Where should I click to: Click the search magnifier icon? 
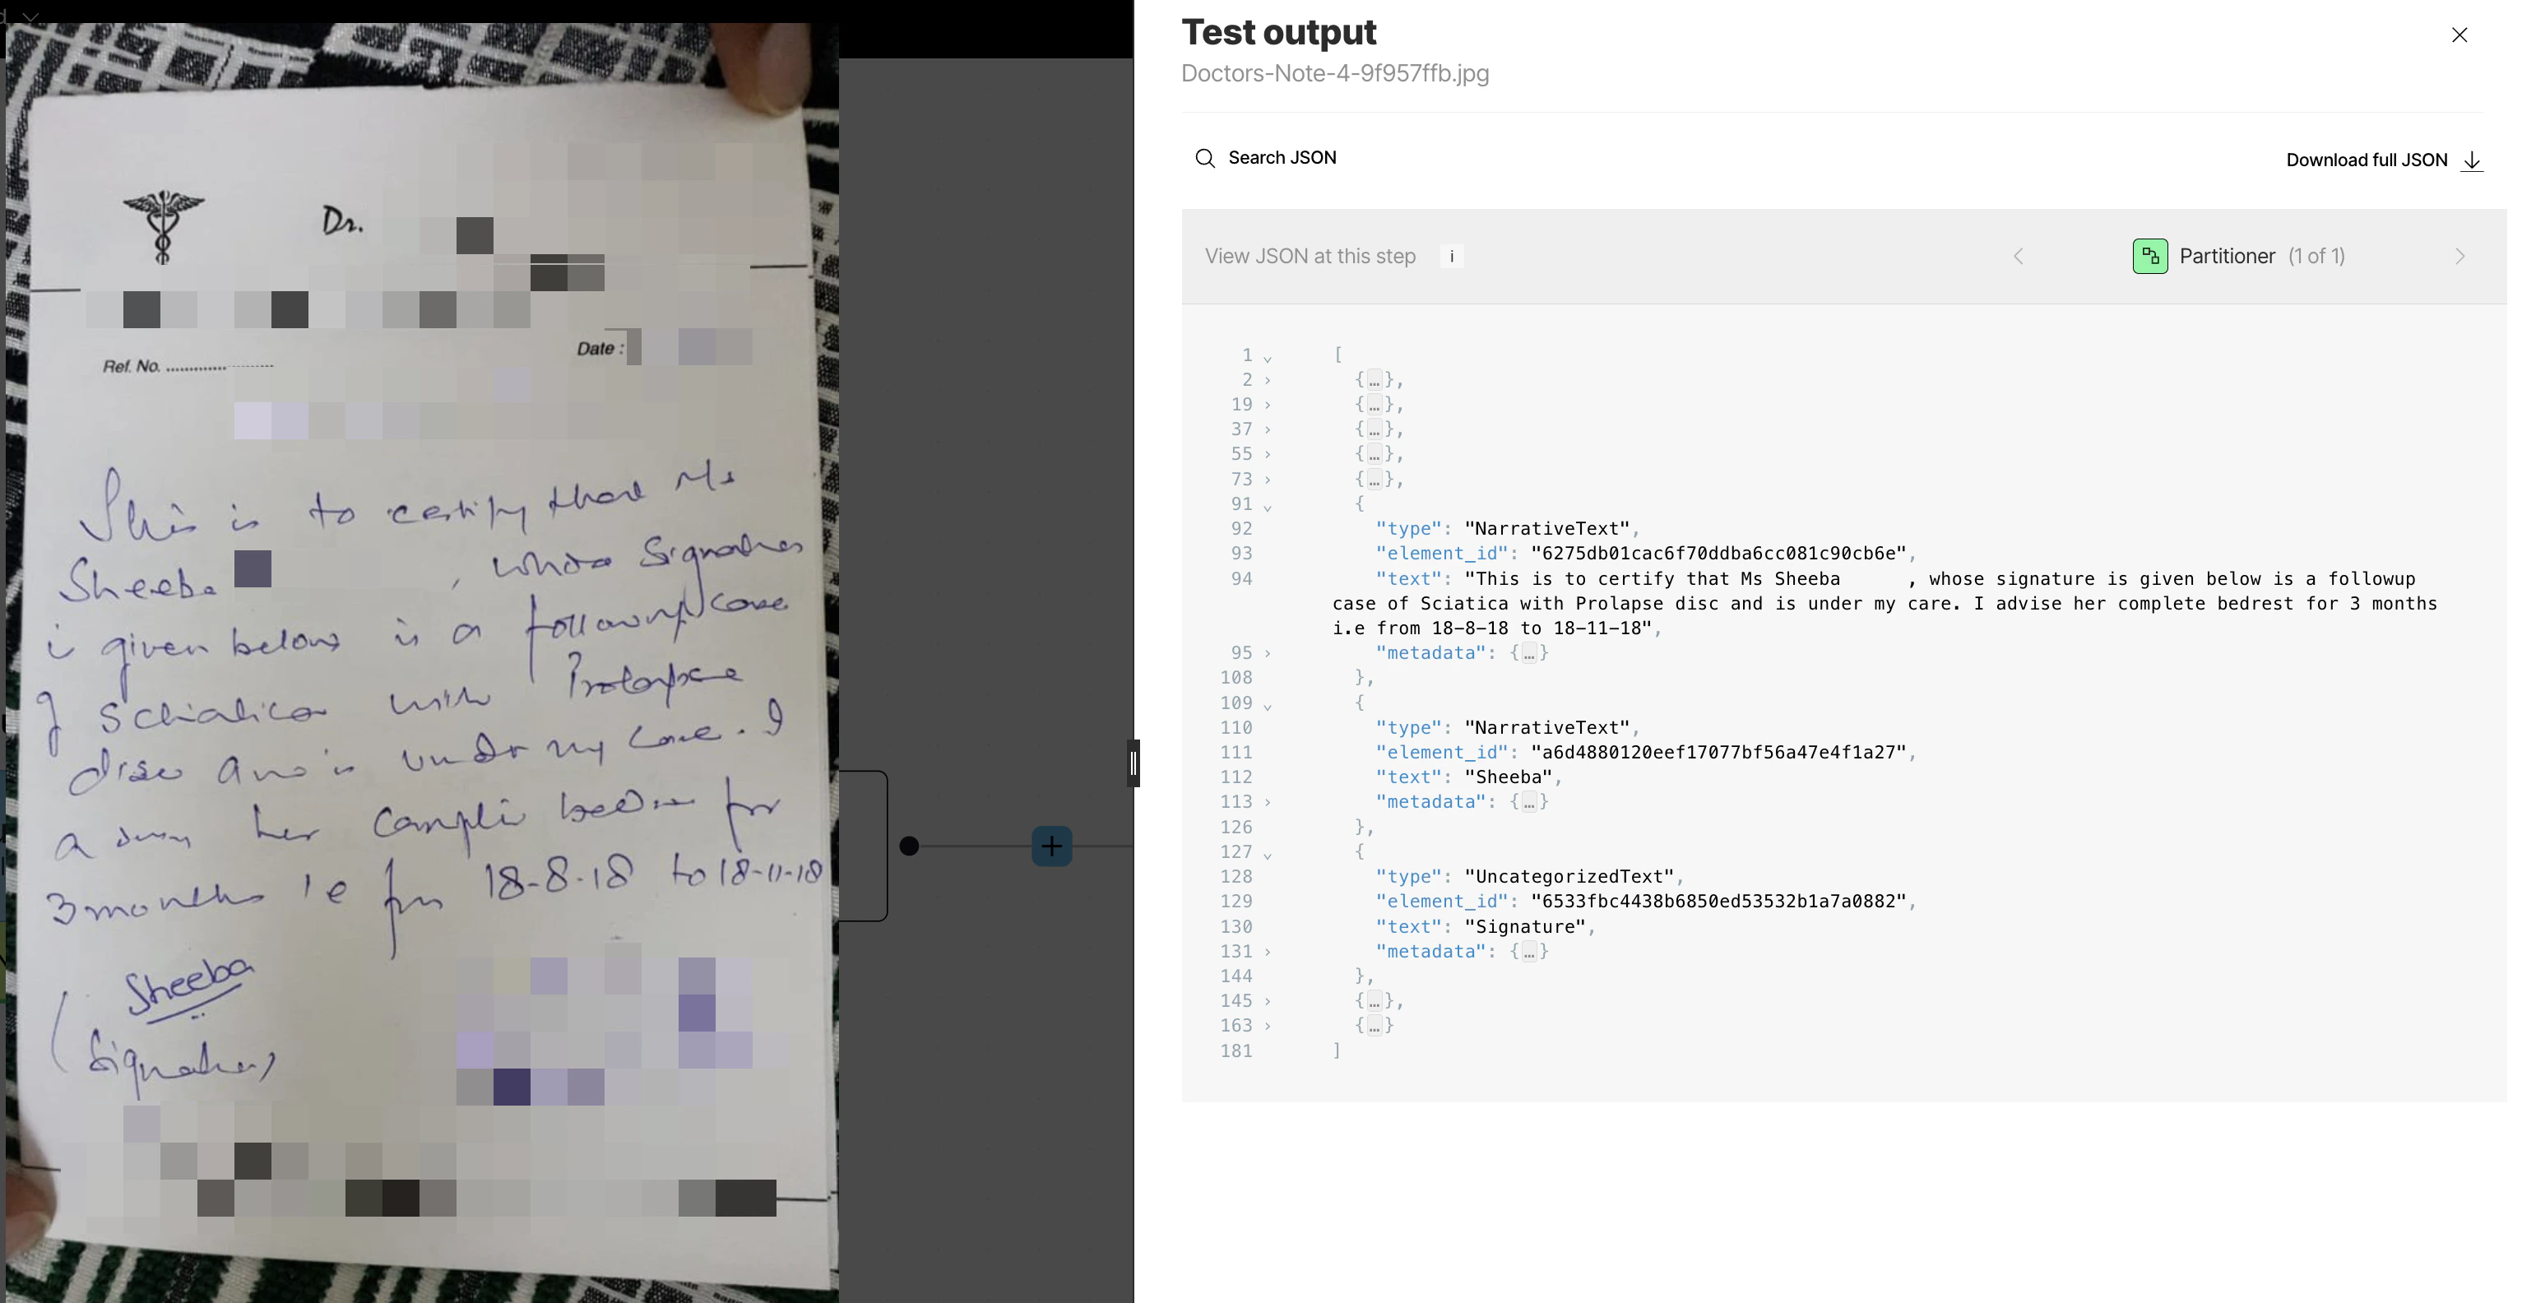[x=1204, y=159]
